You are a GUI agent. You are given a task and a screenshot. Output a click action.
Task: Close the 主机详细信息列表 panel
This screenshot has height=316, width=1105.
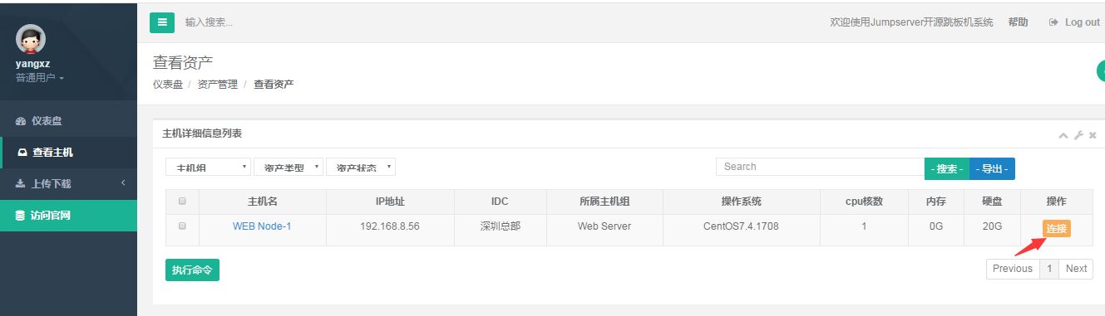pyautogui.click(x=1093, y=135)
